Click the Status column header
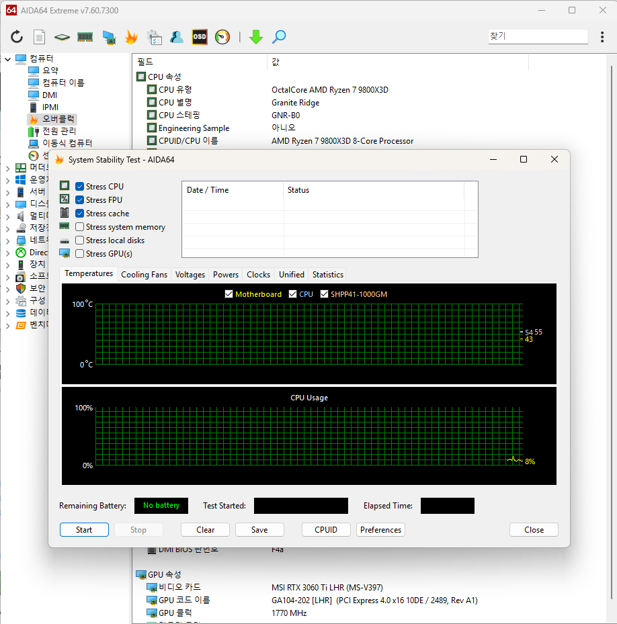The height and width of the screenshot is (624, 617). point(374,190)
